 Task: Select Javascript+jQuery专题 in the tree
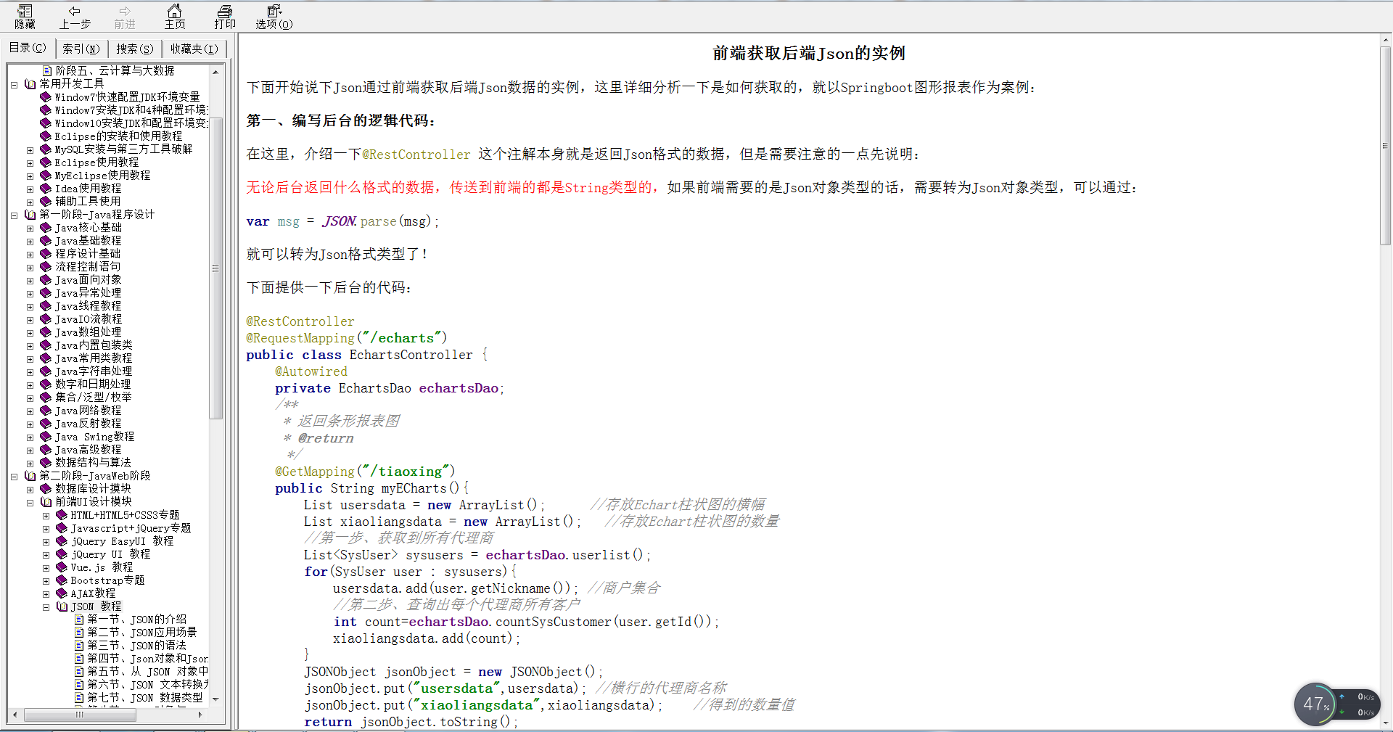[131, 528]
